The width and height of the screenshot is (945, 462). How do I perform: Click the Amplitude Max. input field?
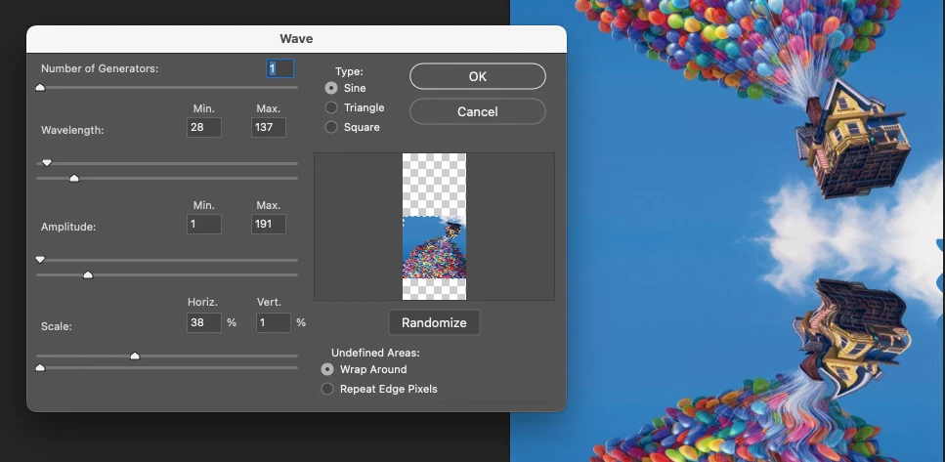(268, 224)
